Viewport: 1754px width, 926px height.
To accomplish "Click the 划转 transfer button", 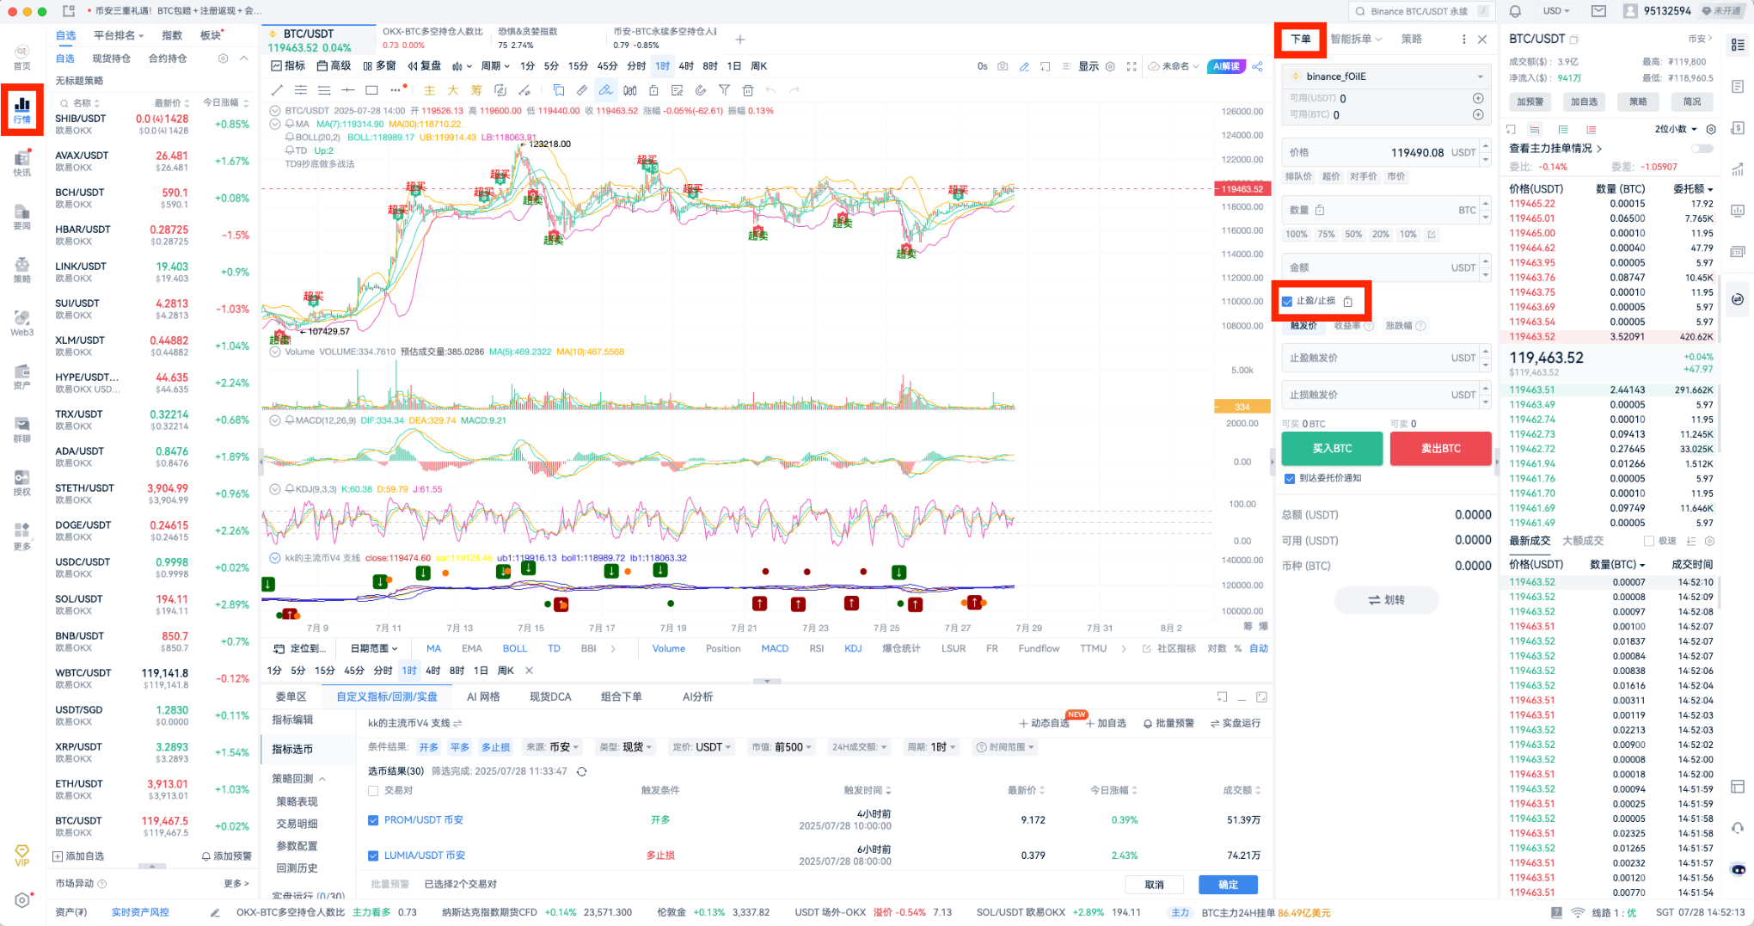I will click(1386, 600).
